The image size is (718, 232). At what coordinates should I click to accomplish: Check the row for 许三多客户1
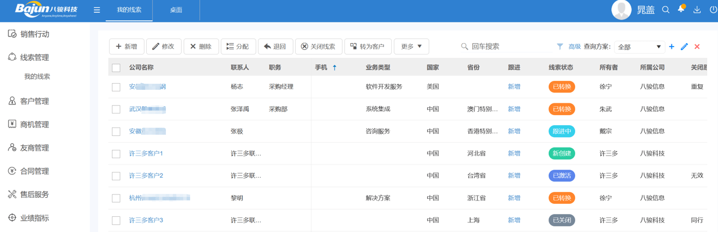tap(116, 154)
